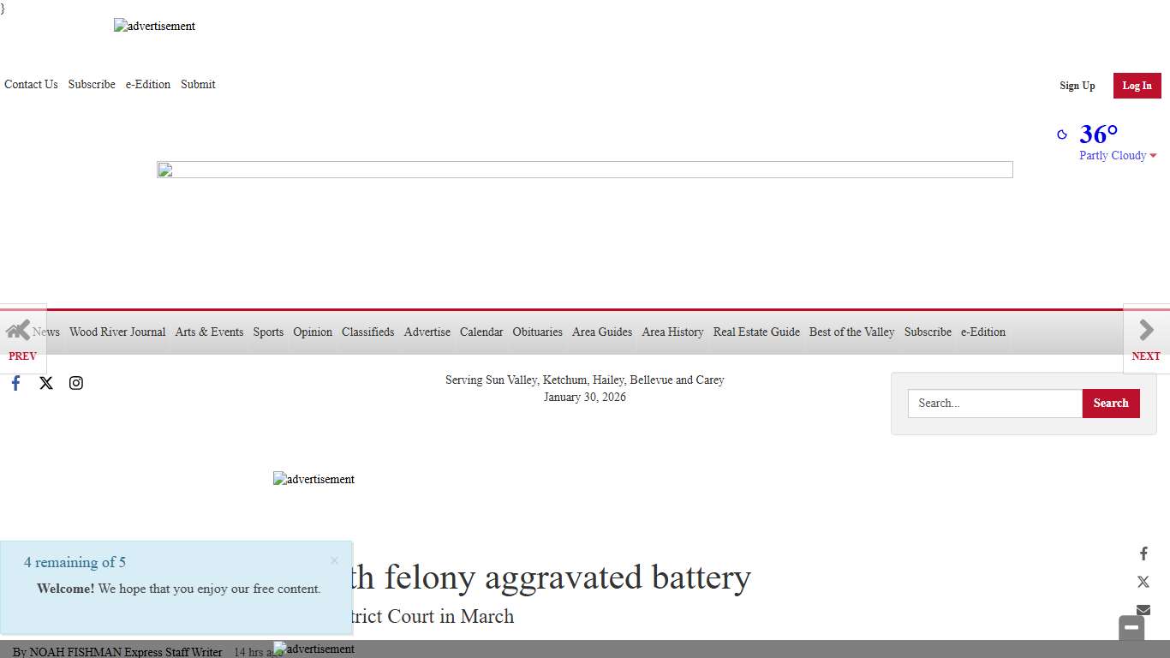Viewport: 1170px width, 658px height.
Task: Open the Contact Us link
Action: (31, 84)
